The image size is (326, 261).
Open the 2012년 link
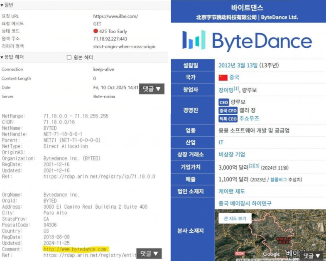point(227,65)
